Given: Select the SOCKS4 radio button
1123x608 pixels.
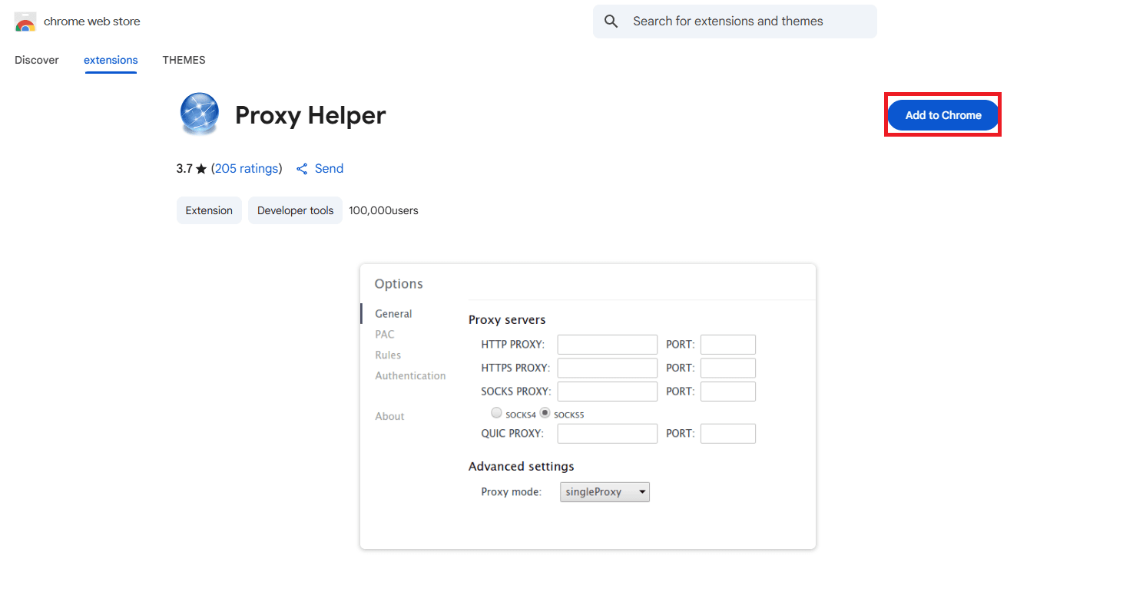Looking at the screenshot, I should coord(496,412).
